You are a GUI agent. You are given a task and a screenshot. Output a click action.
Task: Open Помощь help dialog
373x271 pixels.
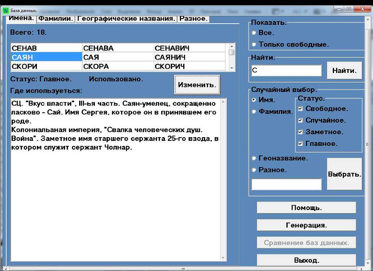tap(306, 207)
